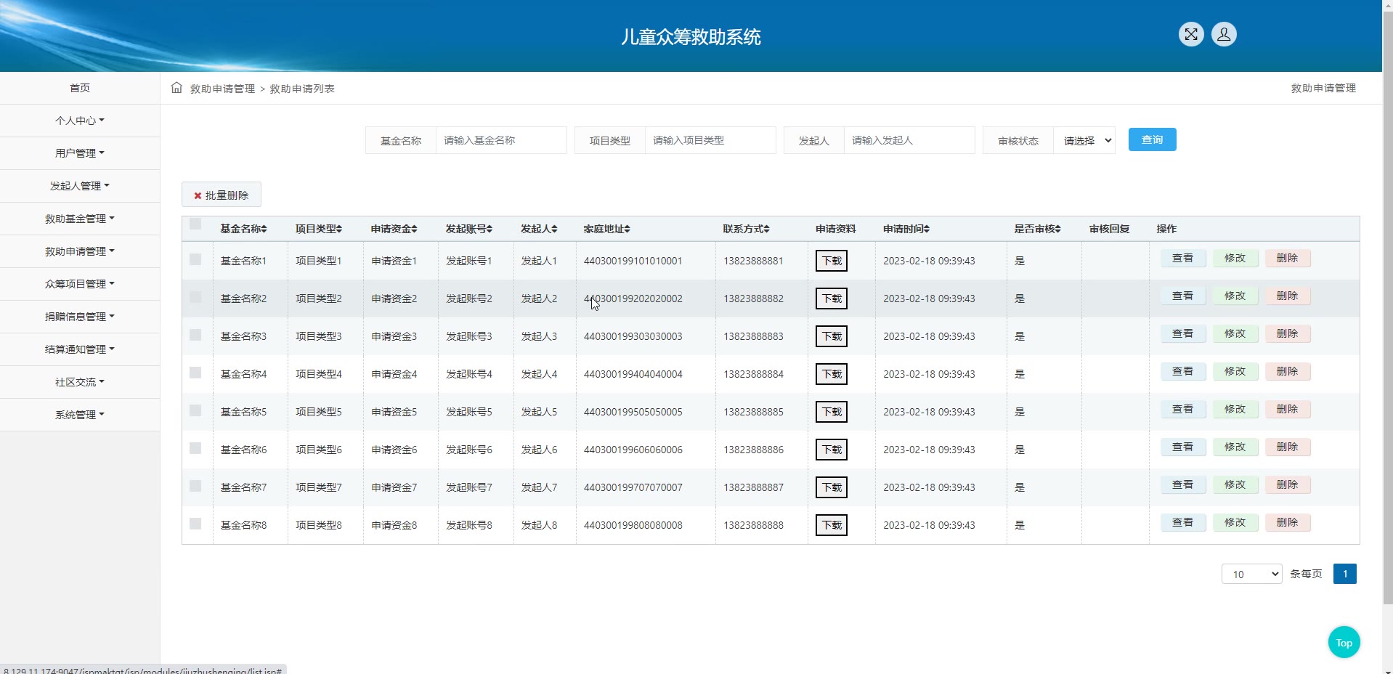Click the sort arrows on 是否审核 column
The height and width of the screenshot is (674, 1393).
coord(1057,230)
